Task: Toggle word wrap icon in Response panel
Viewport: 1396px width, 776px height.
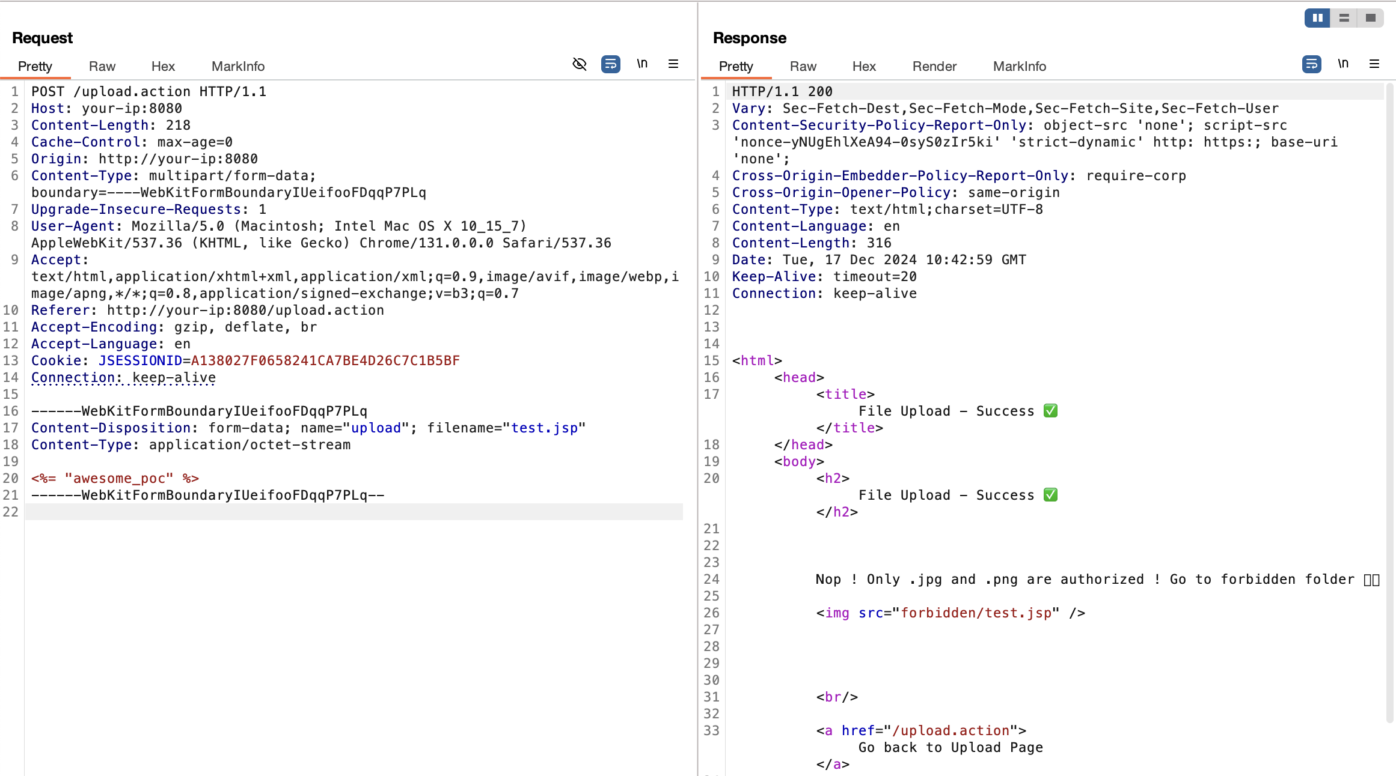Action: pos(1311,64)
